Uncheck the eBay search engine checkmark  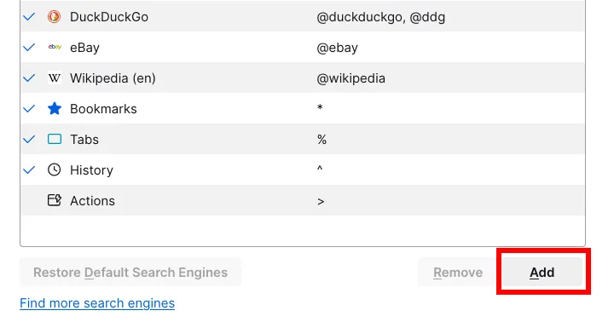pyautogui.click(x=29, y=48)
